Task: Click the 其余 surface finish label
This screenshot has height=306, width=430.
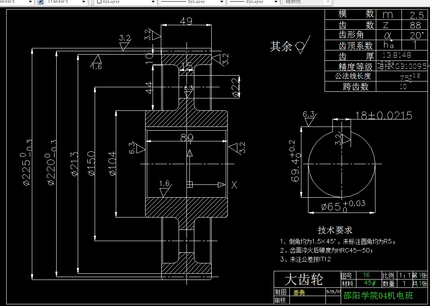Action: (x=281, y=46)
